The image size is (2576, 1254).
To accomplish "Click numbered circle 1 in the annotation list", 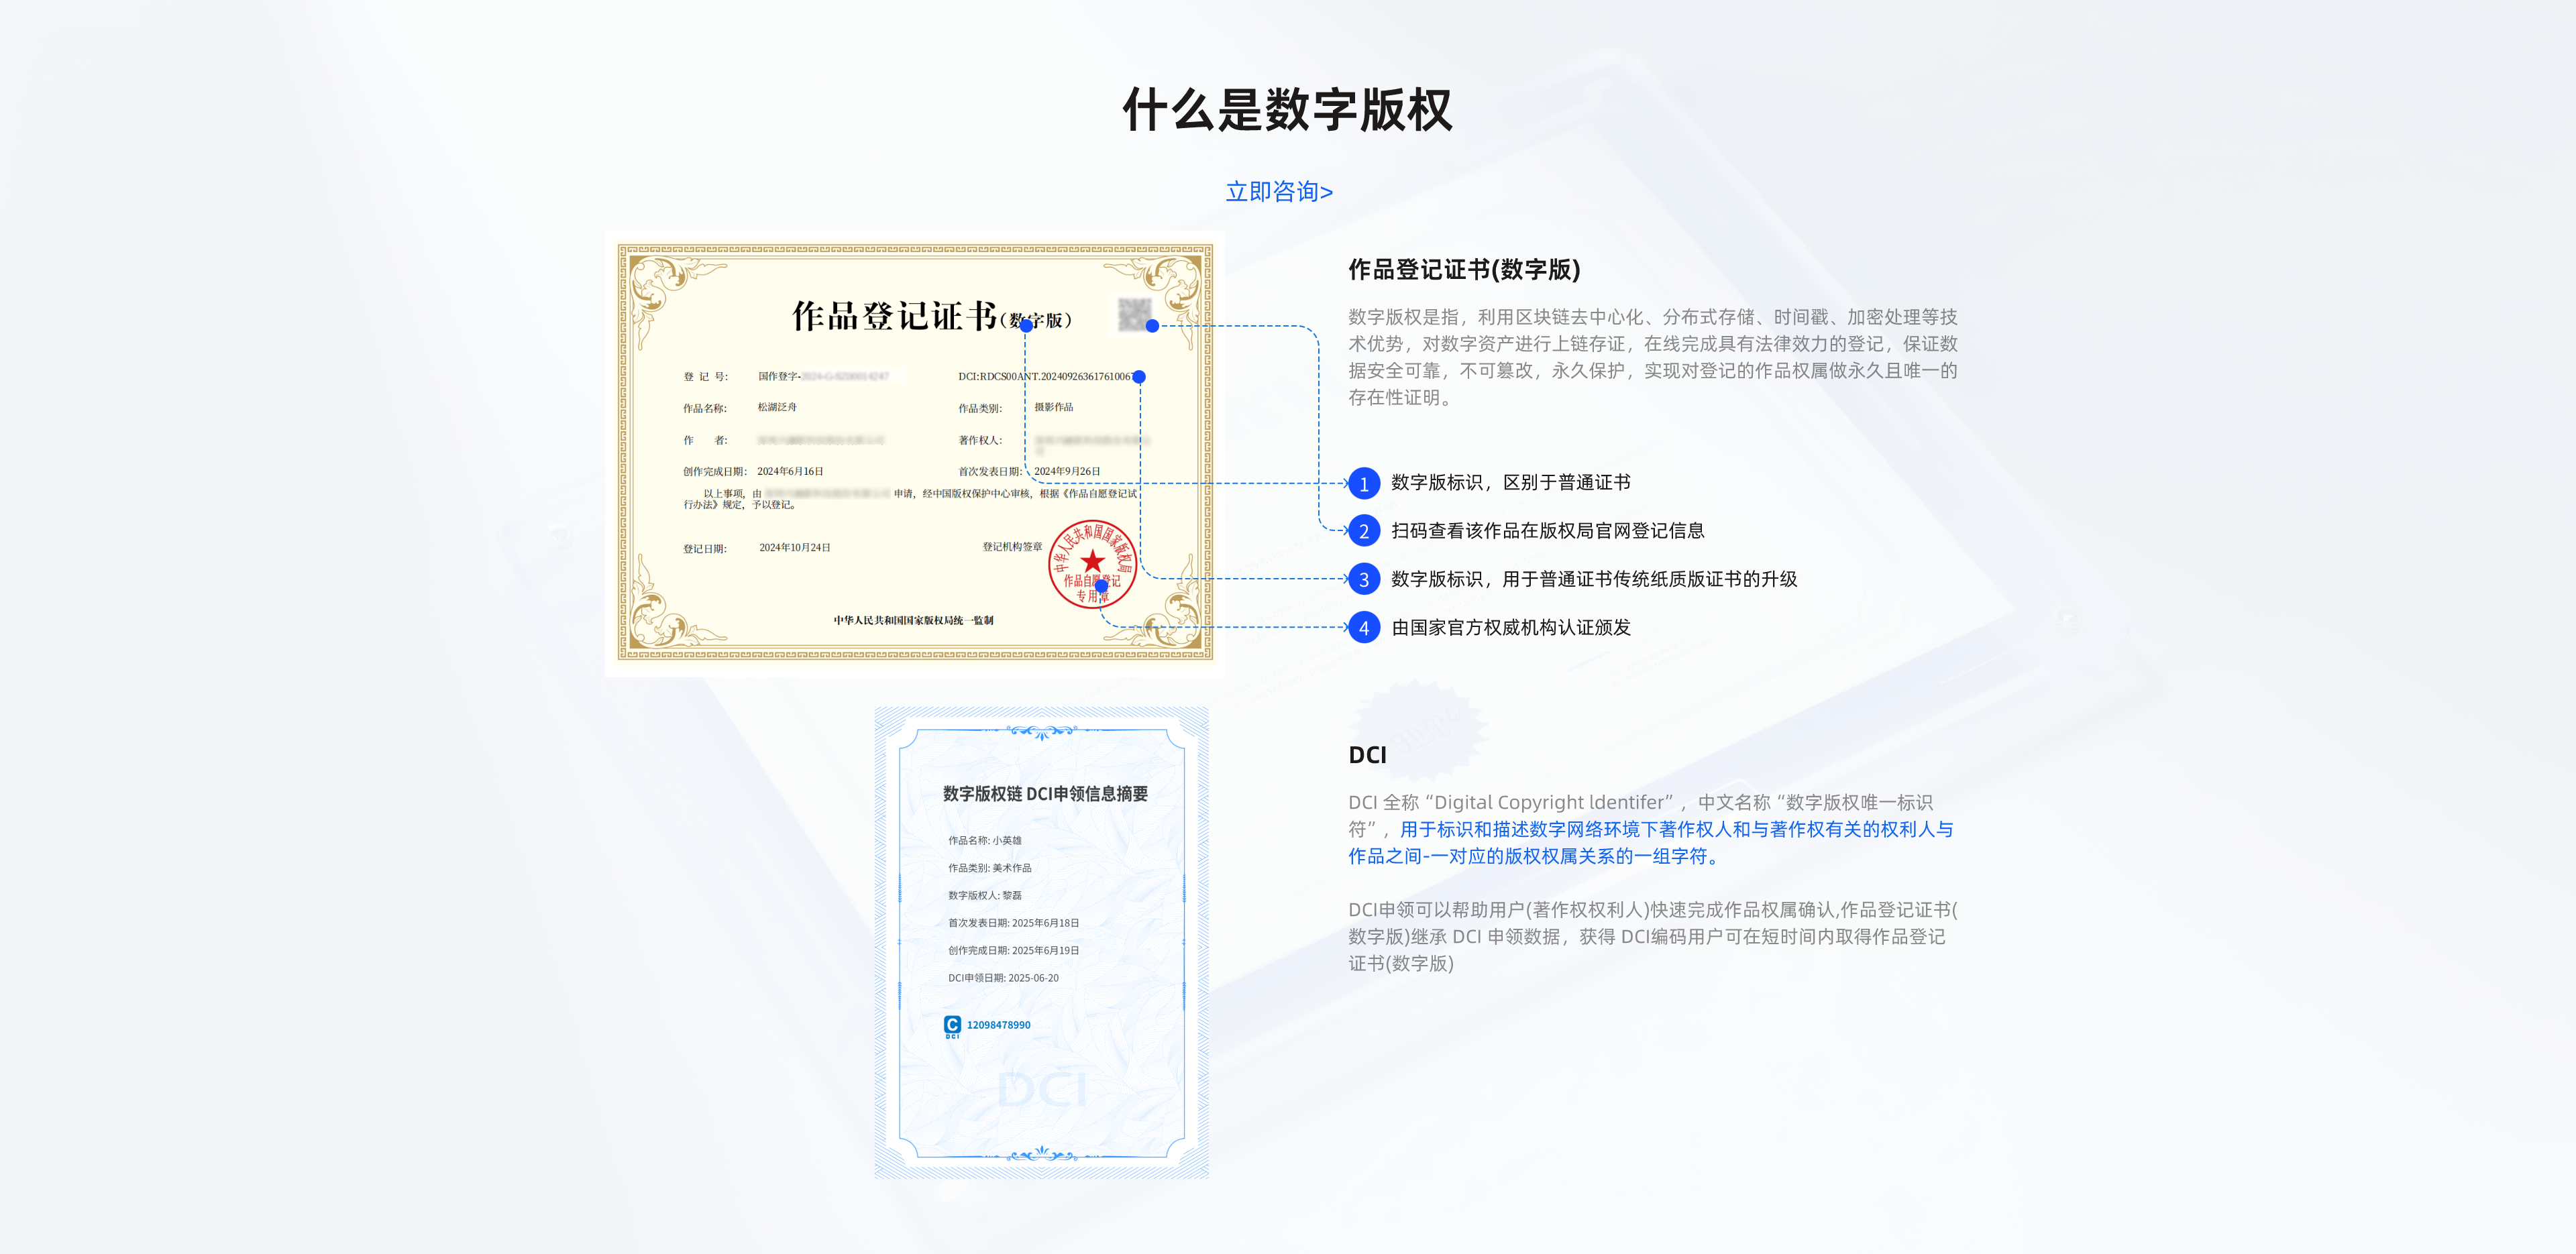I will click(1363, 484).
